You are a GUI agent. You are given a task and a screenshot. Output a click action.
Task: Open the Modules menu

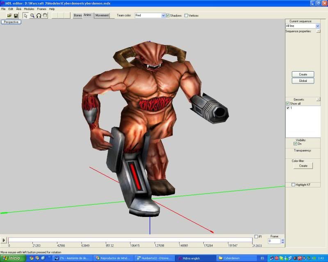point(29,9)
